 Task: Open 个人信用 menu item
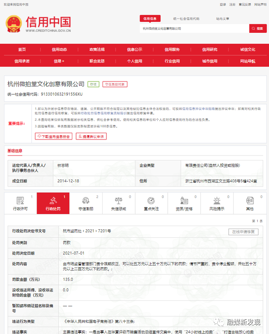click(x=134, y=61)
